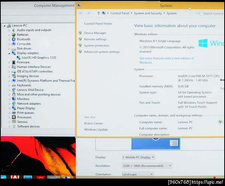
Task: Click the Network adapters icon
Action: pyautogui.click(x=14, y=103)
